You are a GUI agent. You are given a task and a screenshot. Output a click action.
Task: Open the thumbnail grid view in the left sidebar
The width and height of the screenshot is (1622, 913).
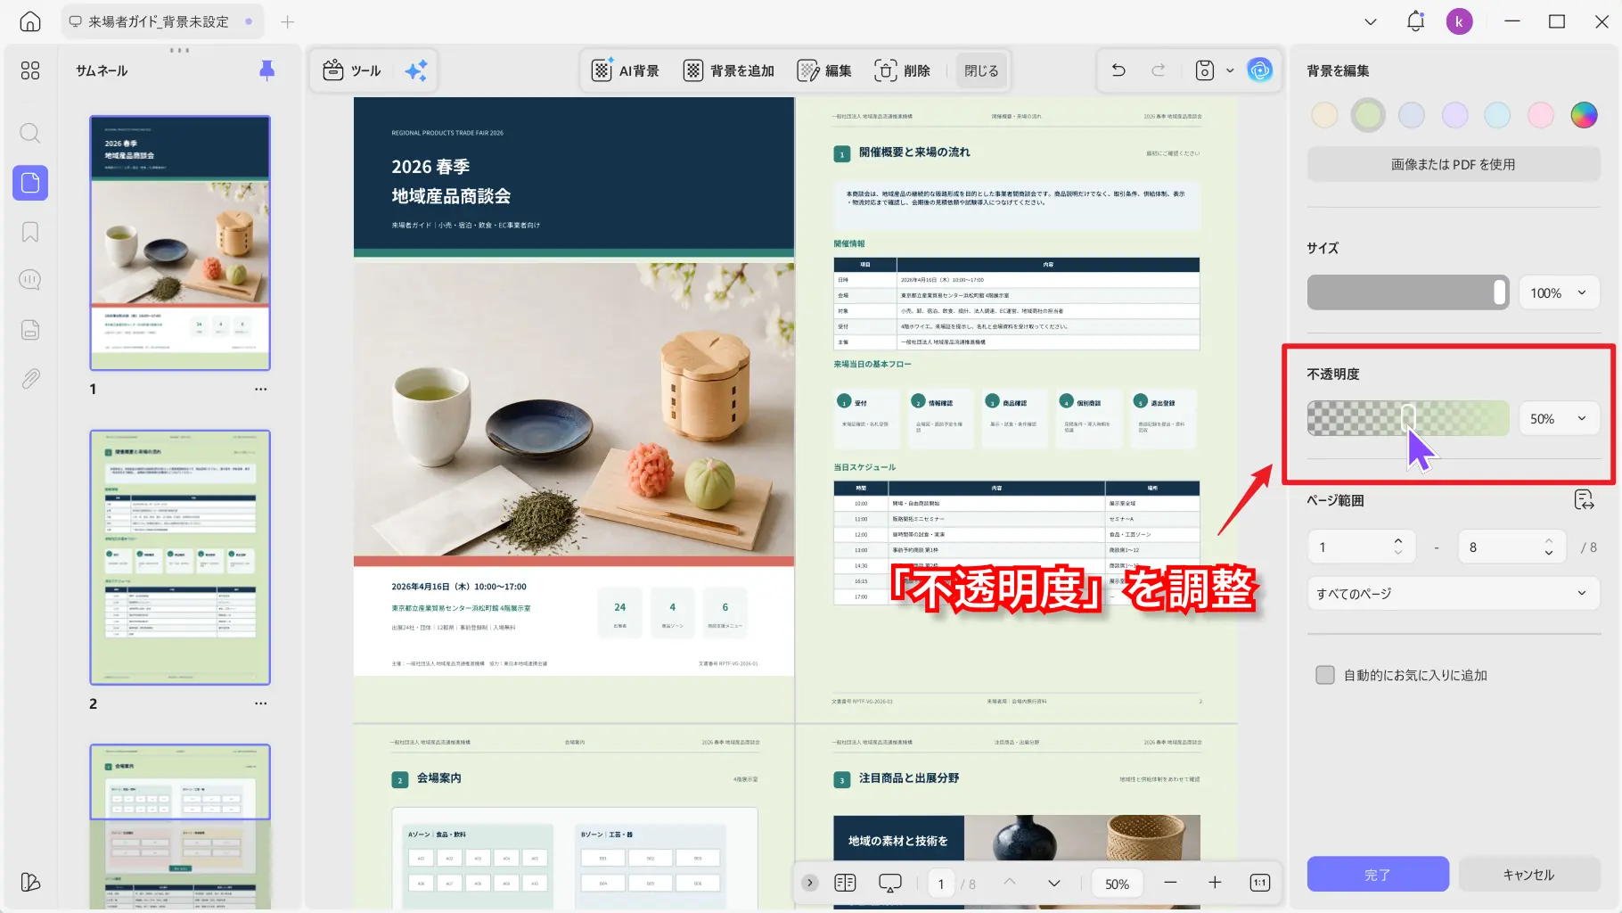tap(30, 70)
